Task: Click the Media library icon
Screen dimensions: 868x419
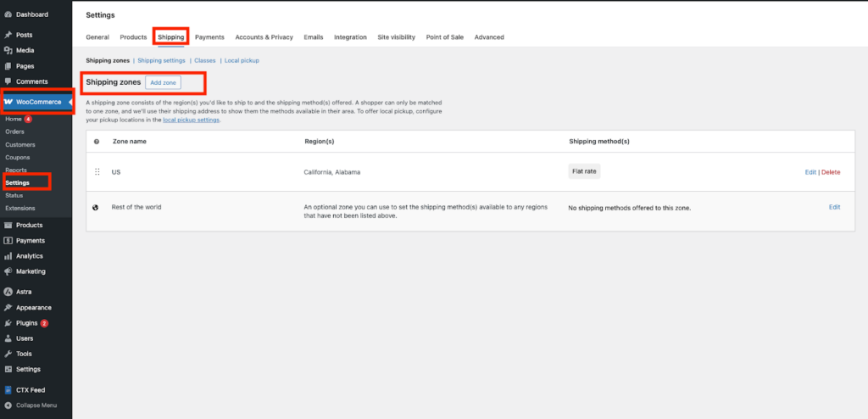Action: pyautogui.click(x=8, y=50)
